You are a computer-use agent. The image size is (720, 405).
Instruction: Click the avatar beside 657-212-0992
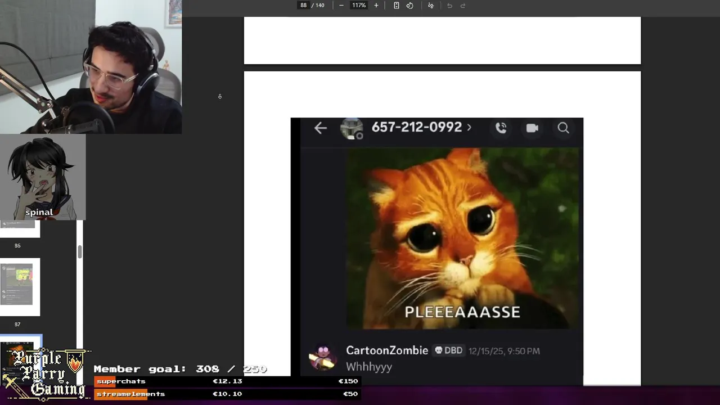[x=352, y=128]
